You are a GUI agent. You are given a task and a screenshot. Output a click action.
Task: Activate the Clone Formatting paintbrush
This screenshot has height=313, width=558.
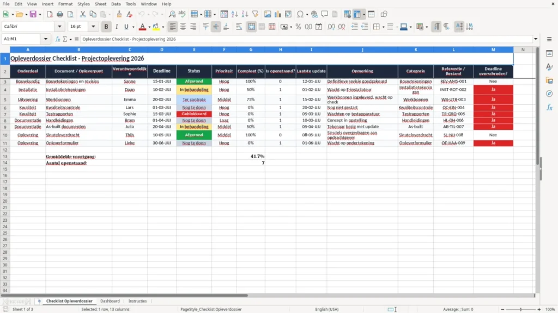[x=119, y=14]
